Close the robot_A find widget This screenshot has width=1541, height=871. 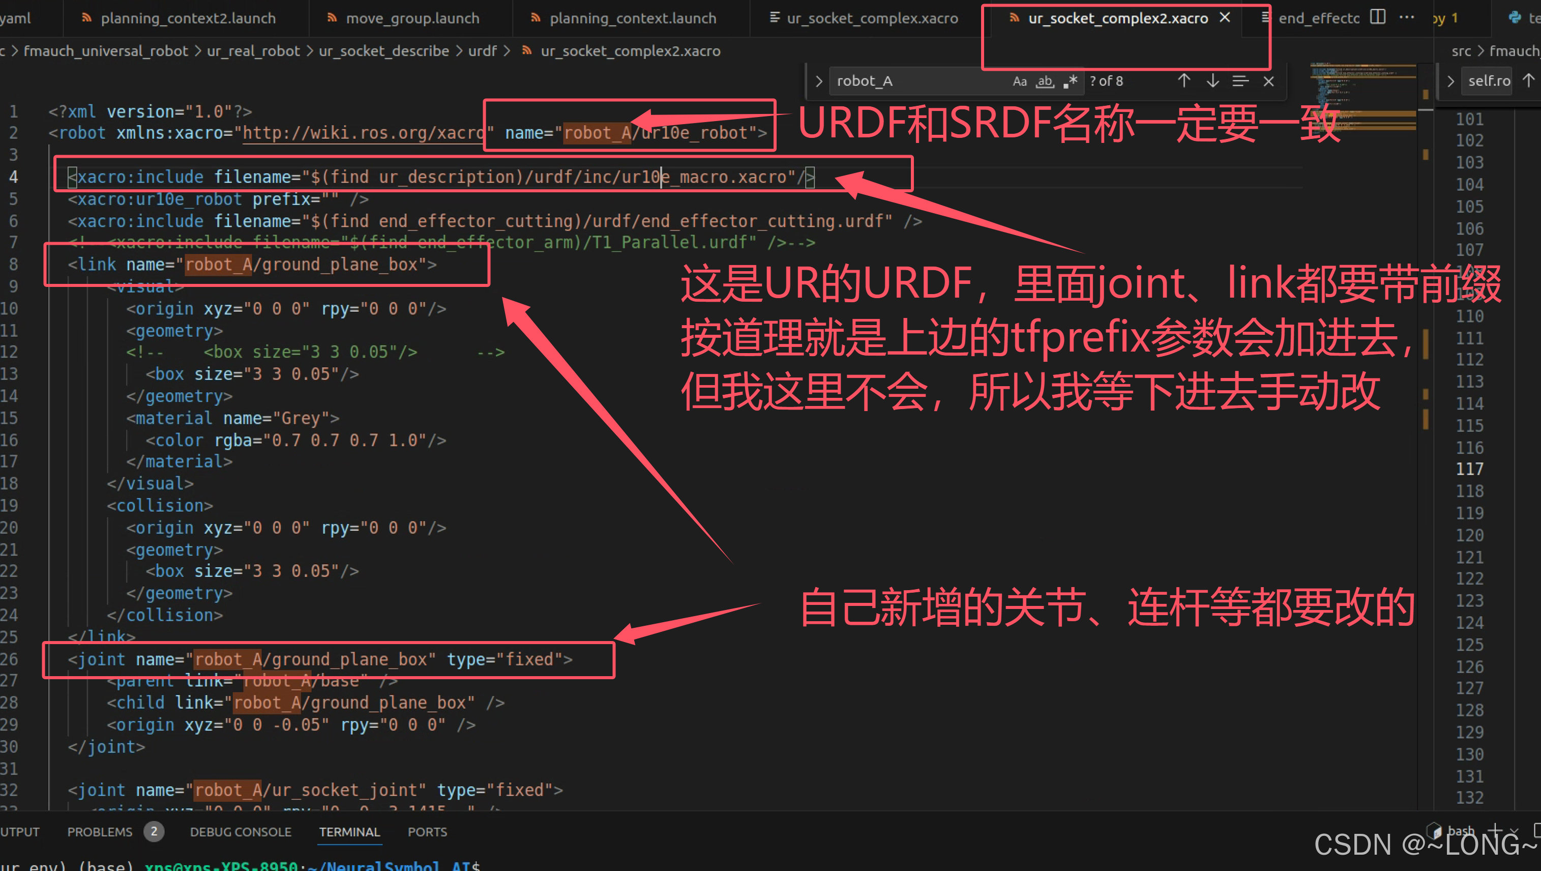click(1268, 81)
